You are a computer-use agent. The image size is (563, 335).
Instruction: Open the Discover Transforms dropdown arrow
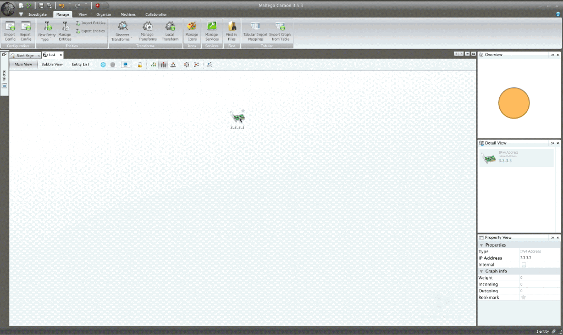(x=133, y=37)
